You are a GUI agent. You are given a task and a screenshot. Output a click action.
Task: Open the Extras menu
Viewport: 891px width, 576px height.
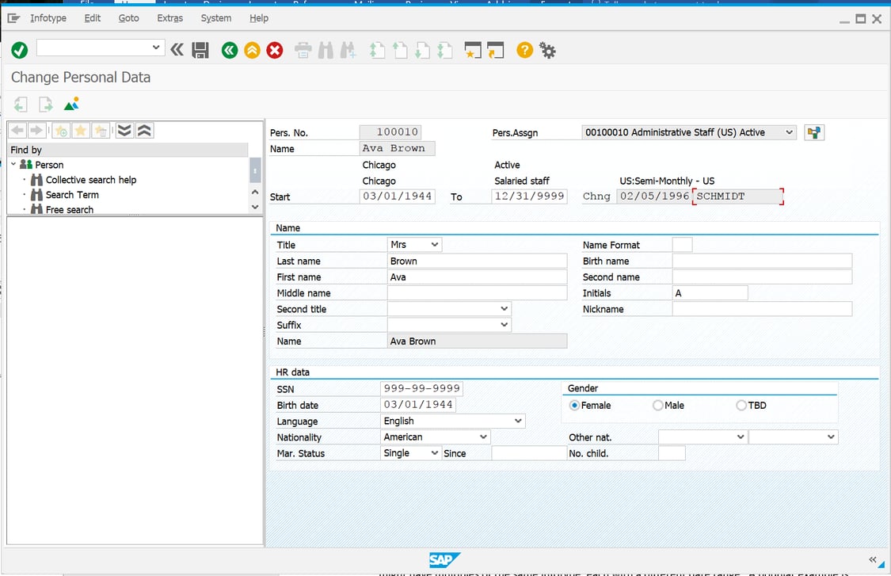coord(170,17)
